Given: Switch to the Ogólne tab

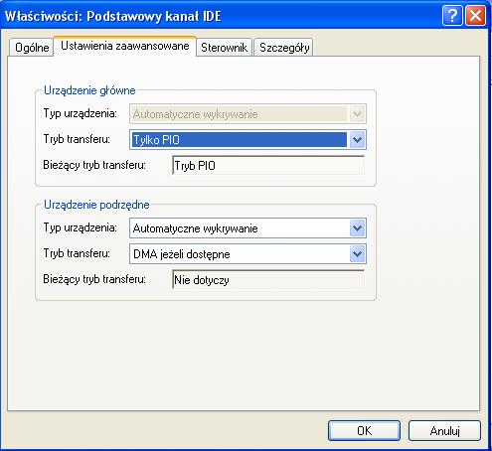Looking at the screenshot, I should [32, 48].
